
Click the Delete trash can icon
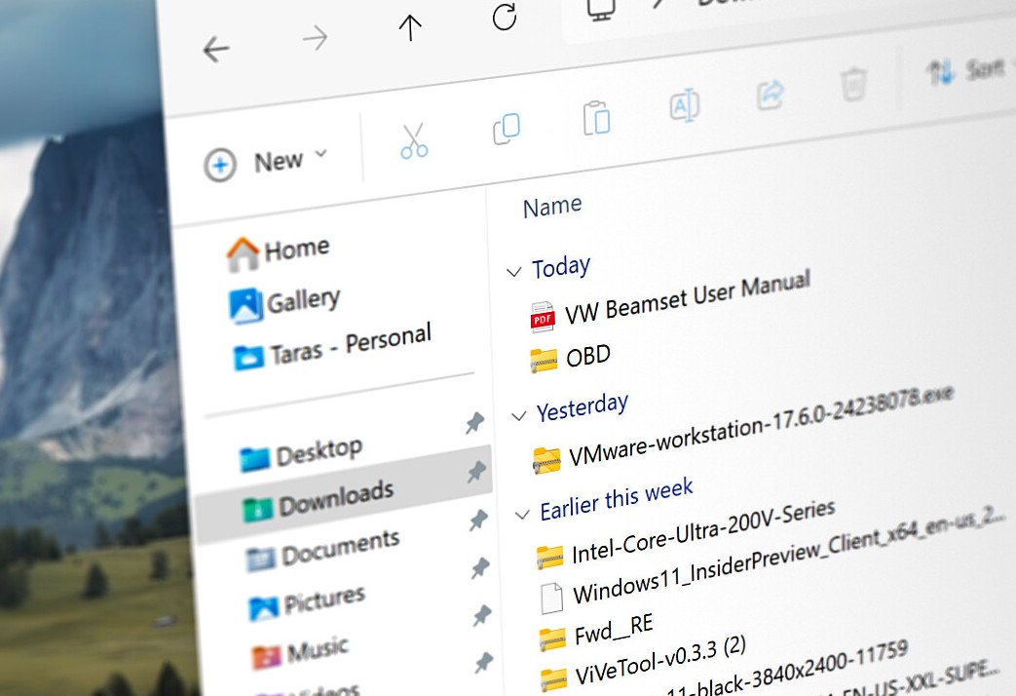coord(853,85)
